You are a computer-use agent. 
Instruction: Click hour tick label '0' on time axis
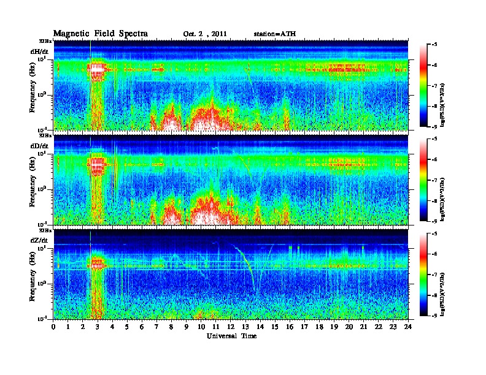pos(53,327)
